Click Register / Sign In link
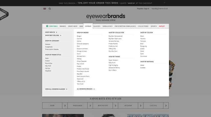 [143, 9]
